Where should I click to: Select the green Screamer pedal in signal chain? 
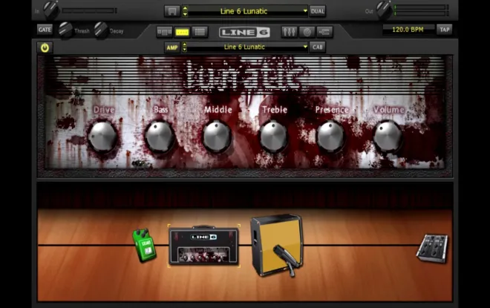coord(144,245)
